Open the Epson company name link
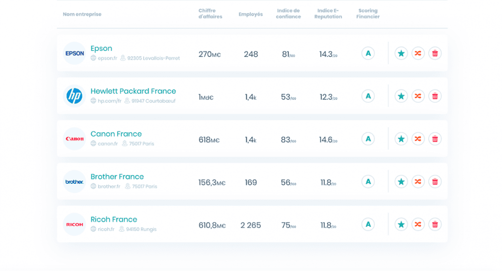502x271 pixels. point(101,49)
